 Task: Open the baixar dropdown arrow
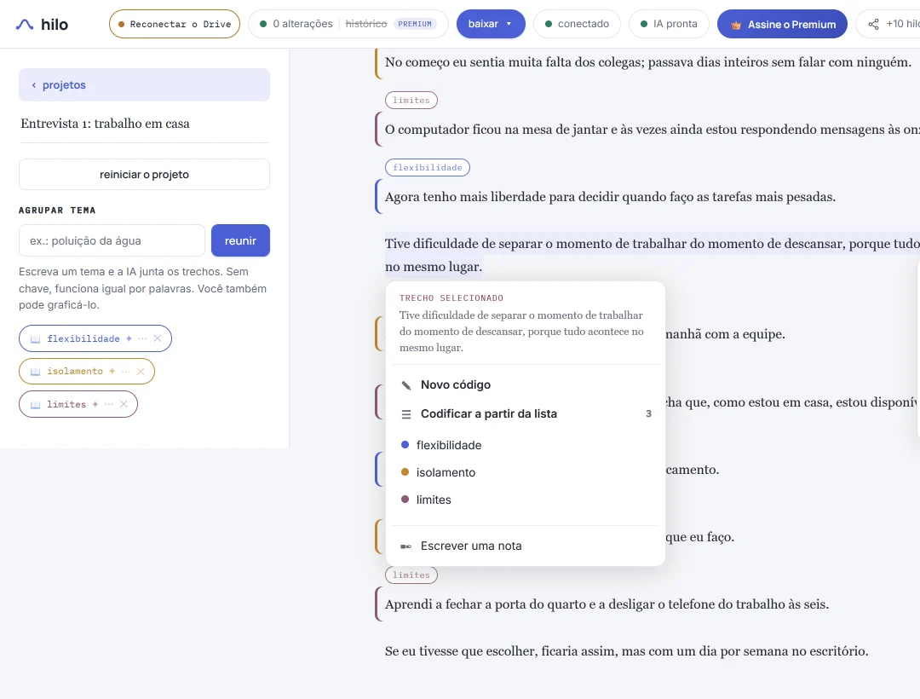click(509, 24)
